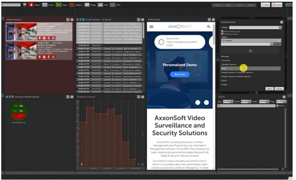The width and height of the screenshot is (296, 180).
Task: Open Event Board settings icon
Action: pos(139,19)
